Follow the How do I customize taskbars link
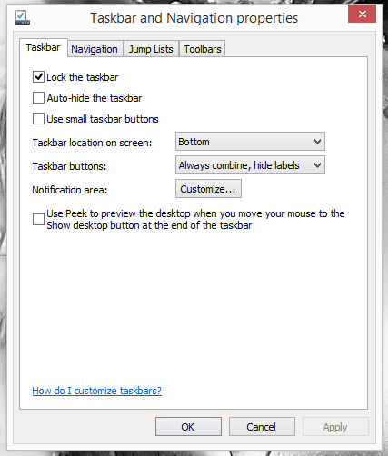The height and width of the screenshot is (456, 388). click(x=97, y=391)
